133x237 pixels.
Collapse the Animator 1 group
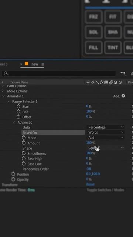coord(3,96)
